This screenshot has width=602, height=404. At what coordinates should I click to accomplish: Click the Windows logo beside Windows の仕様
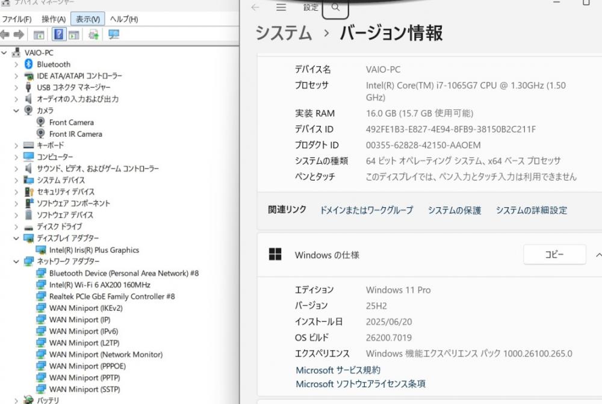point(275,254)
